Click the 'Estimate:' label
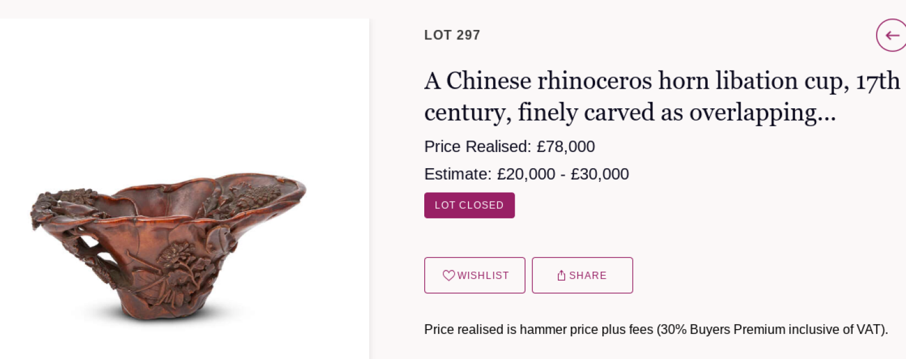Viewport: 906px width, 359px height. tap(458, 174)
